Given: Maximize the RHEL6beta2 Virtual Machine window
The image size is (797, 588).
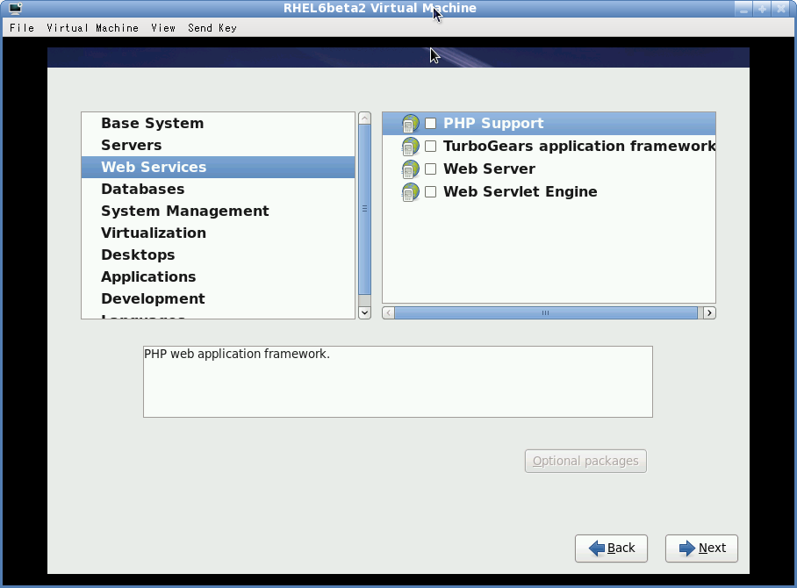Looking at the screenshot, I should (762, 9).
